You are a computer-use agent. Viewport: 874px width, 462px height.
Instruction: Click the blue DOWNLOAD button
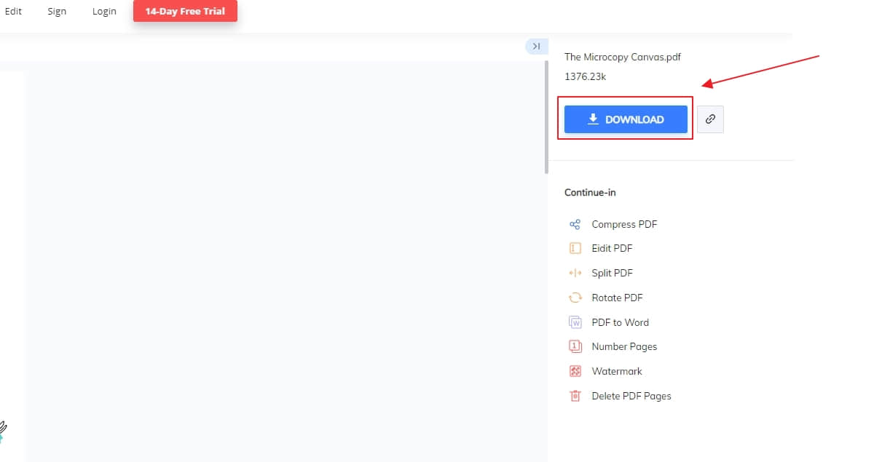pyautogui.click(x=626, y=119)
